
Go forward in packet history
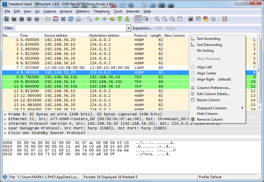[x=105, y=19]
